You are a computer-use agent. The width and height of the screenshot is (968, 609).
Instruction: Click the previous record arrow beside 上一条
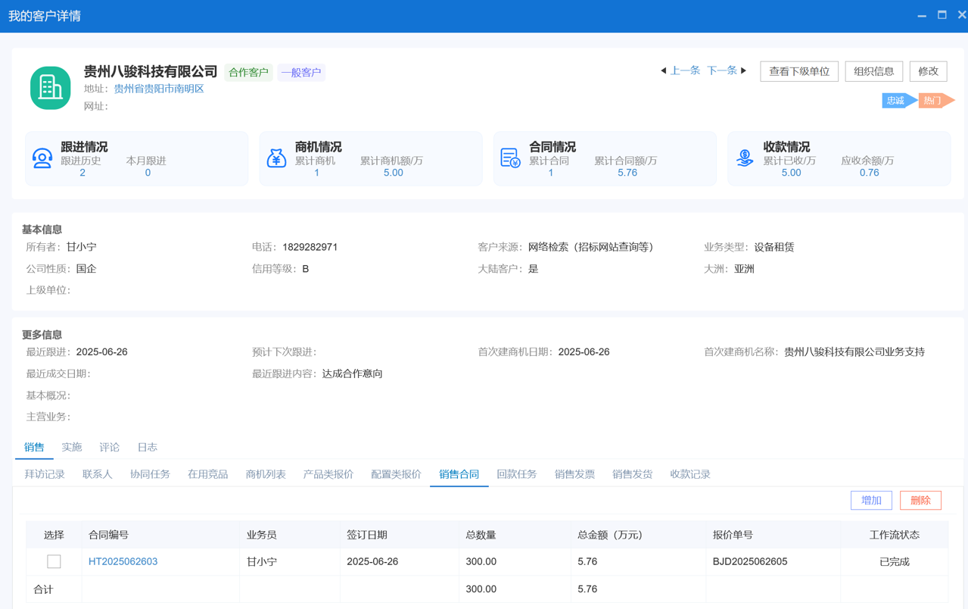665,70
